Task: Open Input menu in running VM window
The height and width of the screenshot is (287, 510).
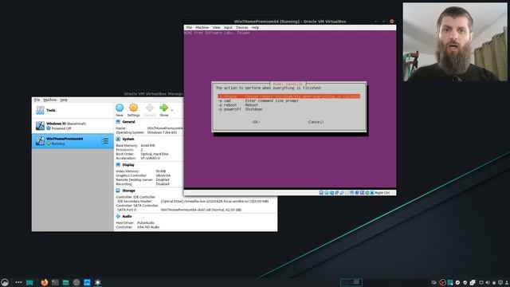Action: point(228,28)
